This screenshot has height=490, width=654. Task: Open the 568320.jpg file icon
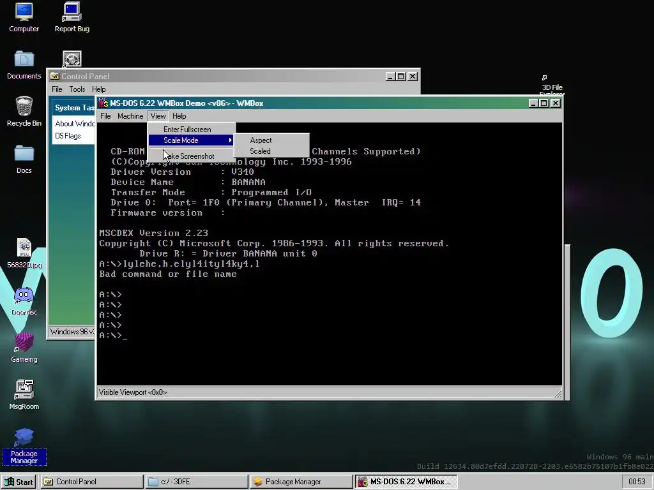(24, 253)
